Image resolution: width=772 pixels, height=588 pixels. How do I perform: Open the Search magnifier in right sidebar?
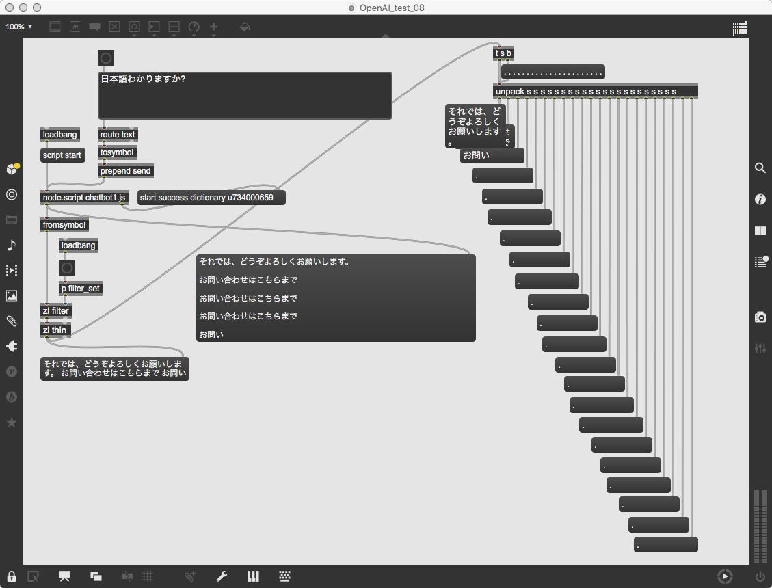(x=760, y=168)
